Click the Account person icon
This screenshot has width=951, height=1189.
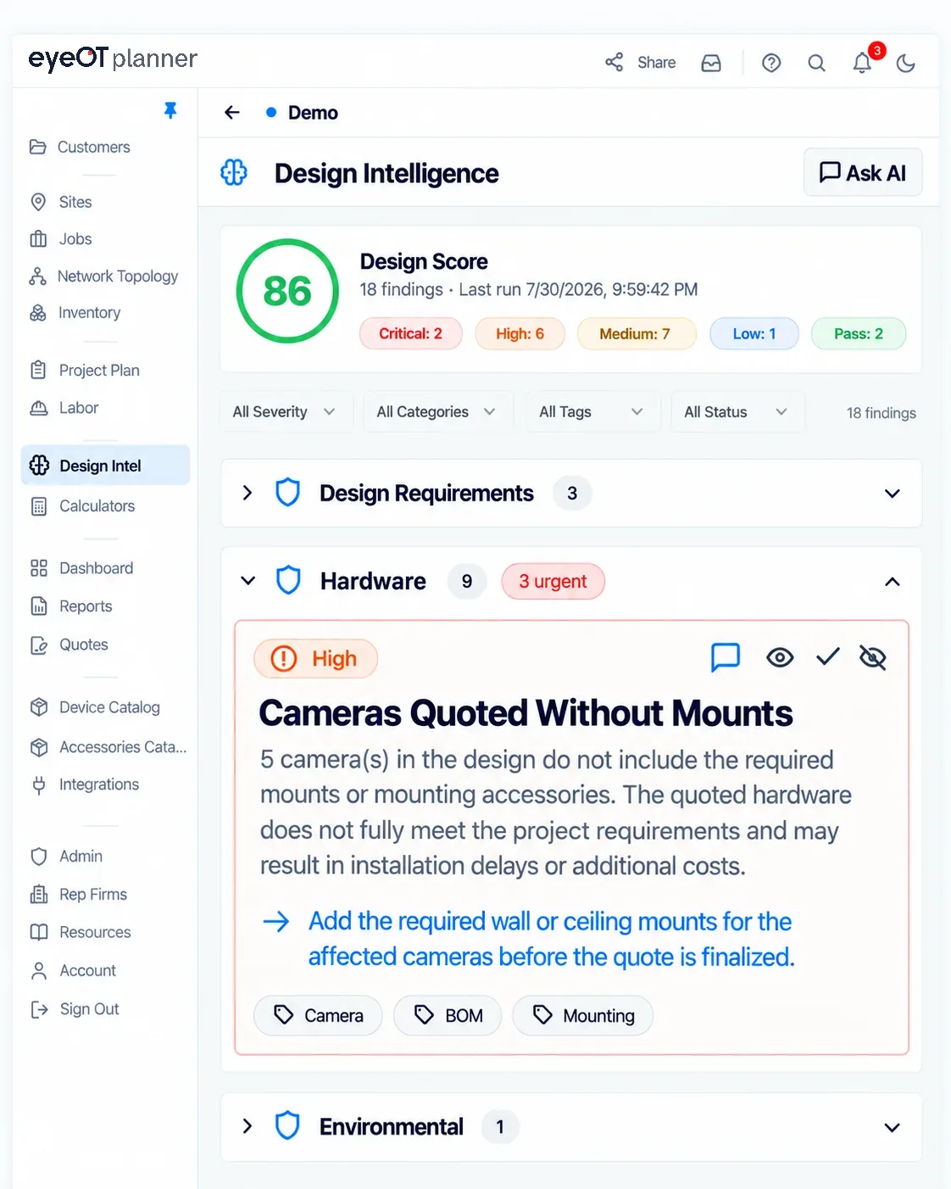(39, 971)
